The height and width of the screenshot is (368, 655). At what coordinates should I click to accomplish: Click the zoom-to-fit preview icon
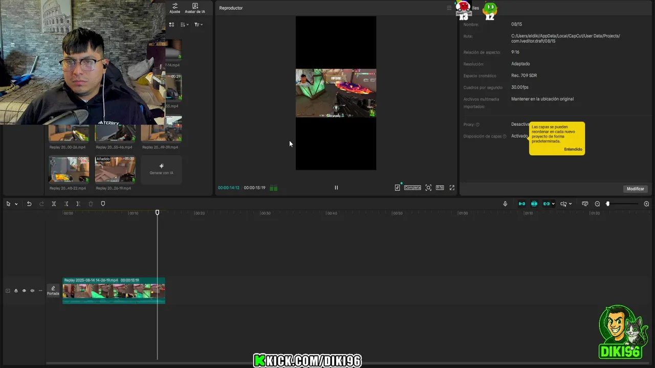(x=428, y=188)
